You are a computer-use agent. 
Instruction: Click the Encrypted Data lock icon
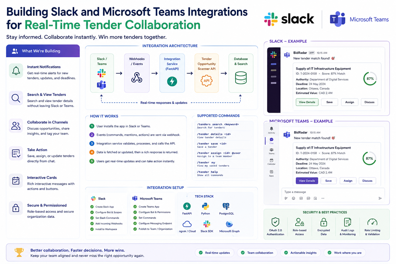click(324, 222)
